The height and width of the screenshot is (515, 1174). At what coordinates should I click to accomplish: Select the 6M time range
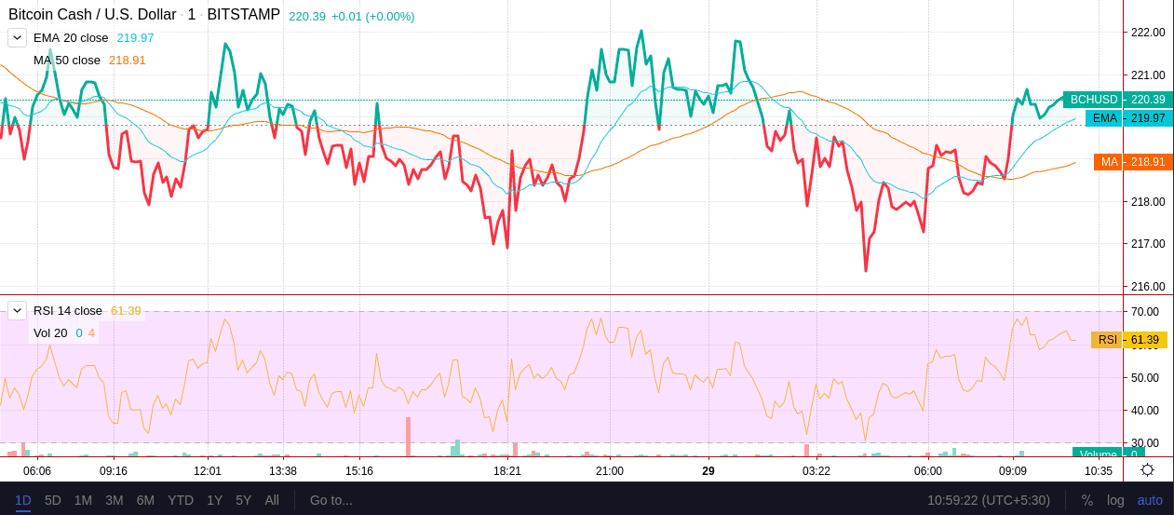(x=145, y=500)
